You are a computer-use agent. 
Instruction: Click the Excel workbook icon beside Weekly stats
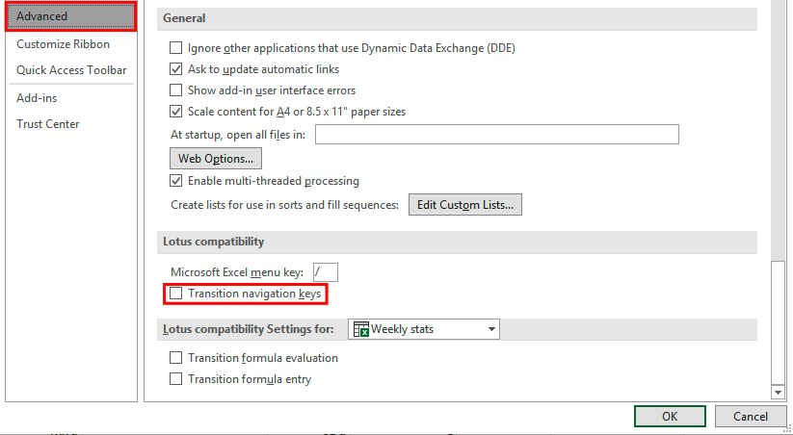pos(362,329)
